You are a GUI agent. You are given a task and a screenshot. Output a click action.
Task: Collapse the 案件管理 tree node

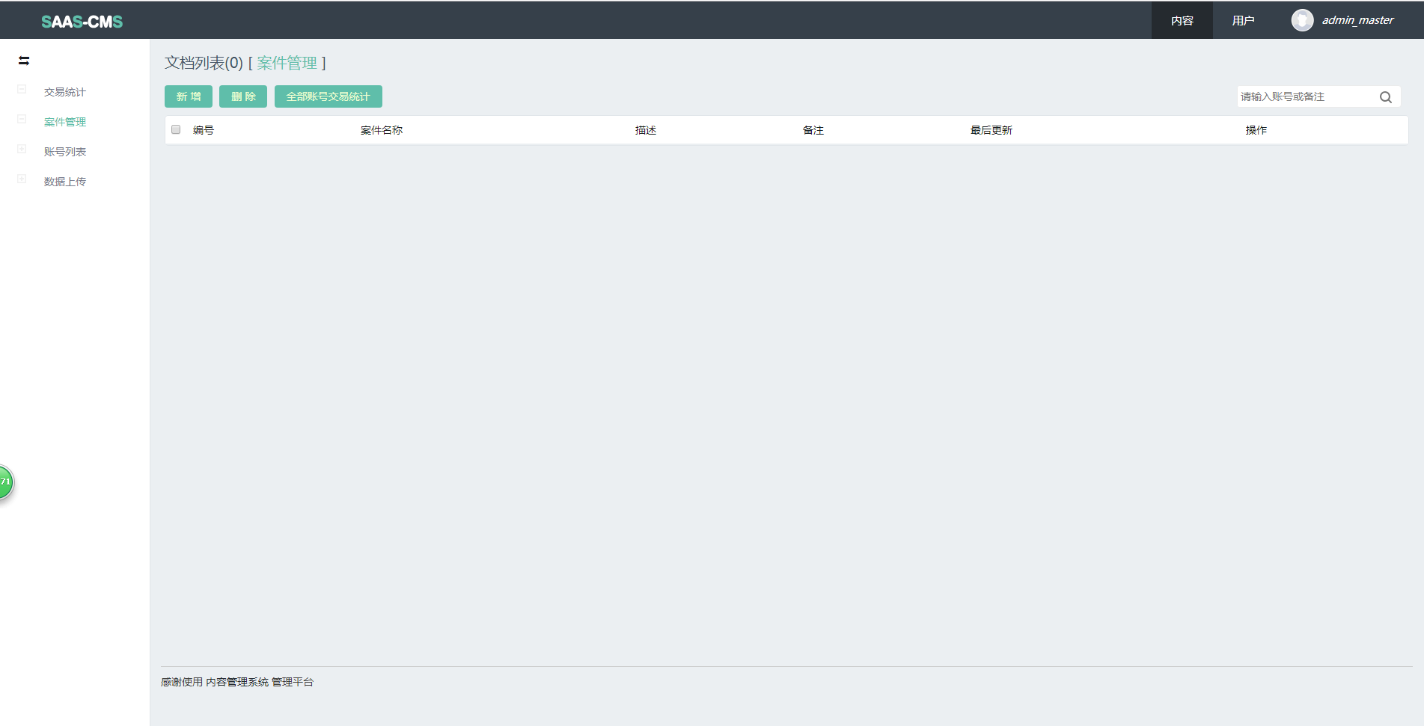tap(22, 120)
